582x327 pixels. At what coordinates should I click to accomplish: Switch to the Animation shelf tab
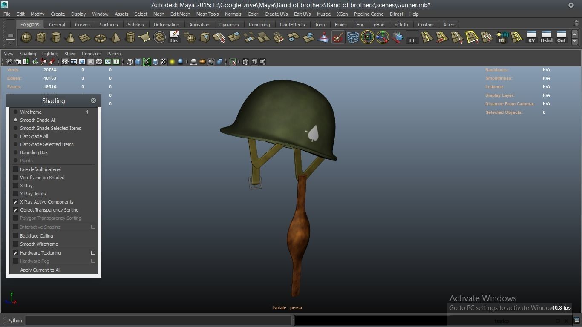[x=199, y=25]
